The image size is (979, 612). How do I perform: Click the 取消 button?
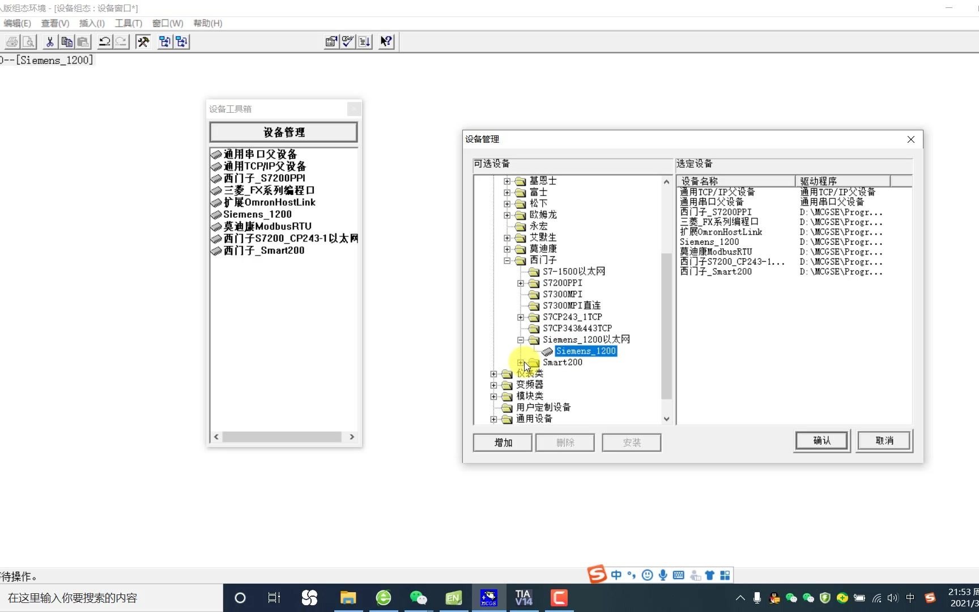point(884,441)
